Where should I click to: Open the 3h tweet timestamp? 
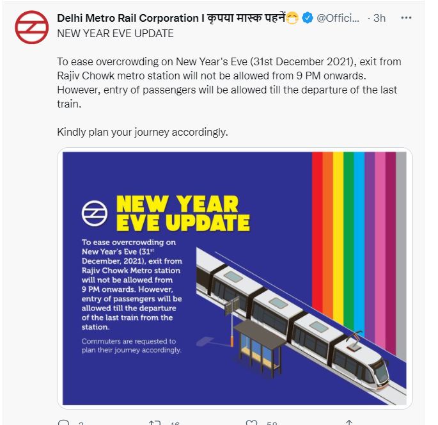pyautogui.click(x=379, y=18)
